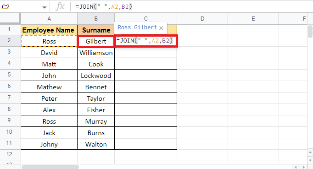This screenshot has width=313, height=169.
Task: Click the Lockwood cell
Action: click(96, 76)
